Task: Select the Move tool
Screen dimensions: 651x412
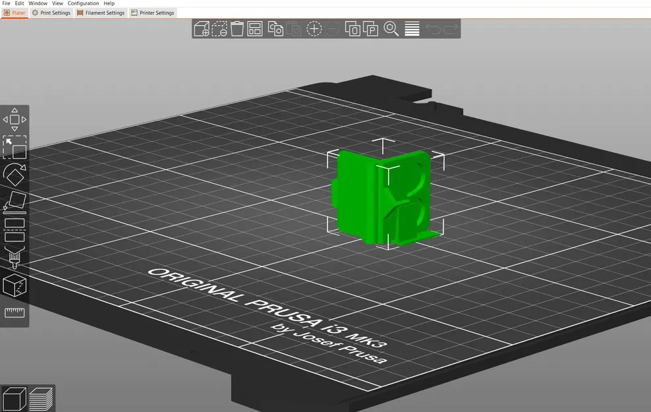Action: pyautogui.click(x=14, y=119)
